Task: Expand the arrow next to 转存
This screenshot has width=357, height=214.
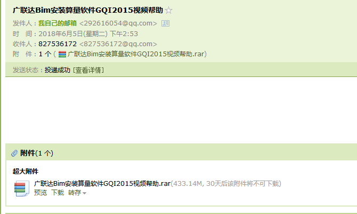Action: [x=85, y=193]
